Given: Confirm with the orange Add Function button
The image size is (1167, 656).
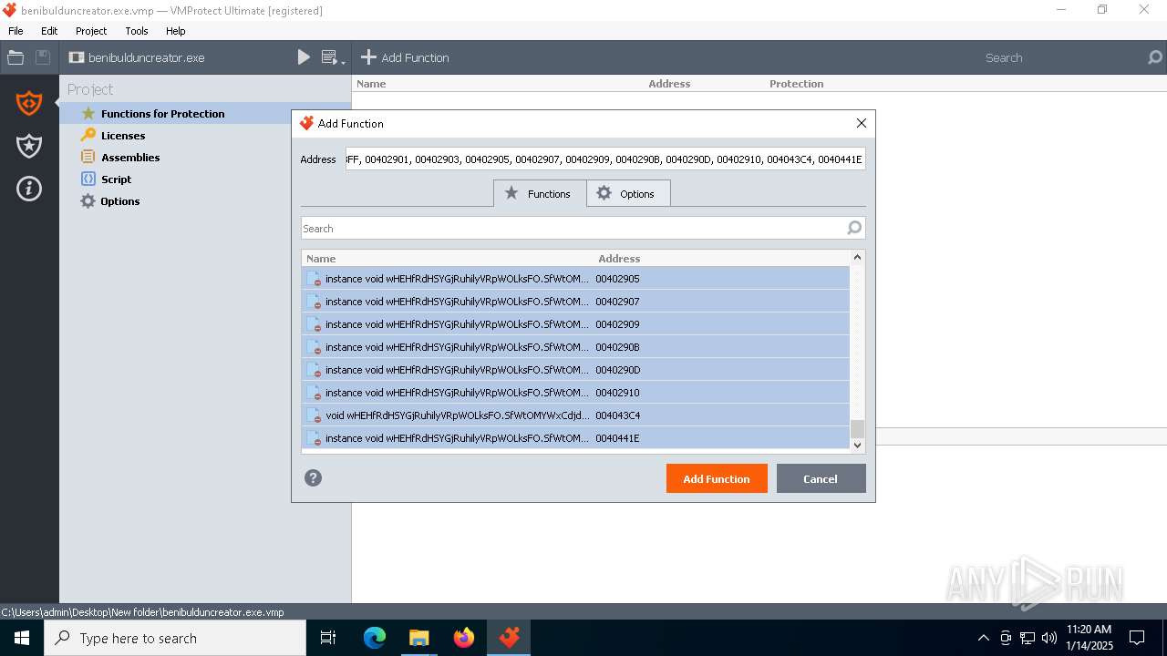Looking at the screenshot, I should [717, 478].
